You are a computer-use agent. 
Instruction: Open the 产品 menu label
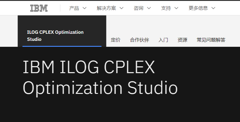[x=74, y=8]
